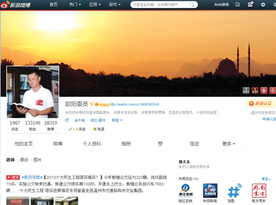Switch to the 微博 profile tab
The image size is (276, 205).
pyautogui.click(x=57, y=144)
